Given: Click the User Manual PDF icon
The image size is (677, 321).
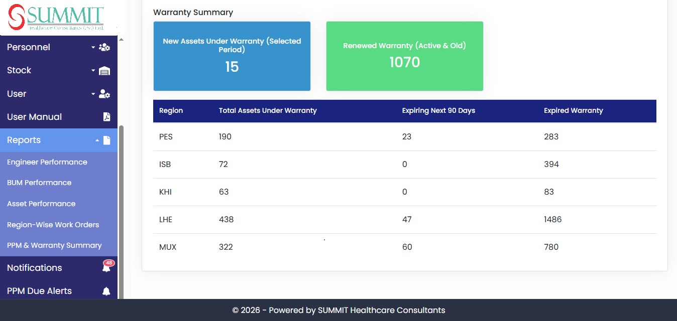Looking at the screenshot, I should click(x=106, y=117).
